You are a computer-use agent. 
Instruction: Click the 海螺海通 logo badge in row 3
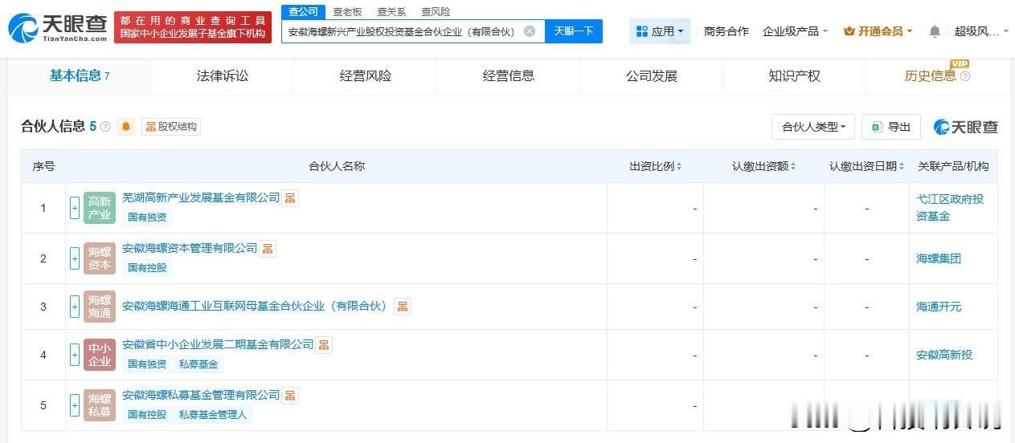(100, 307)
